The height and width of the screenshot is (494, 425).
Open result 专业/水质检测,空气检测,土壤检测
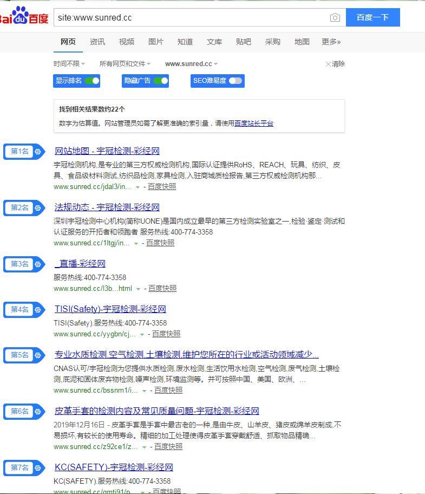pyautogui.click(x=186, y=355)
